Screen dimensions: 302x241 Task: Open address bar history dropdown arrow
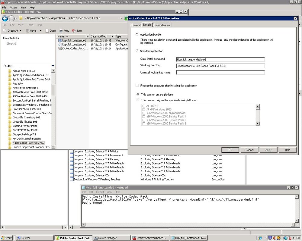click(x=121, y=18)
